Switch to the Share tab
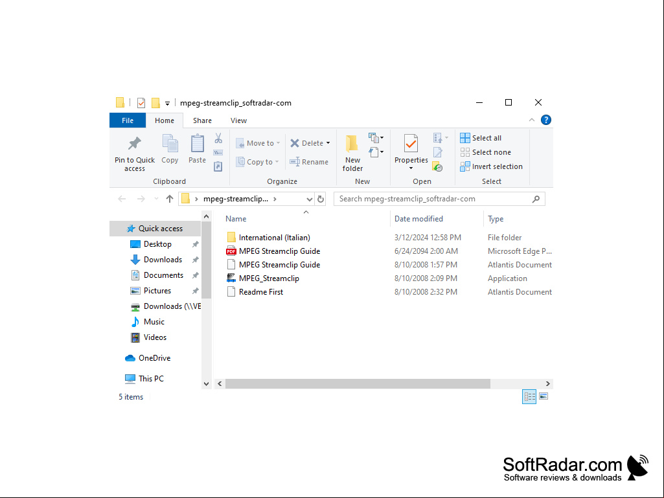This screenshot has width=664, height=498. (x=202, y=120)
